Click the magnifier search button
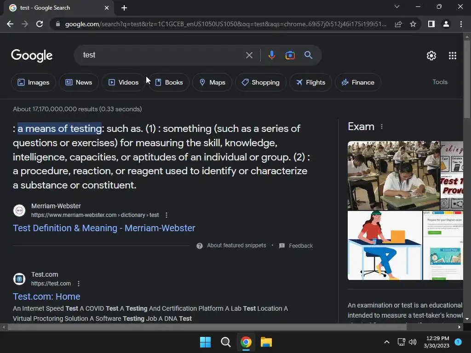The width and height of the screenshot is (471, 353). [309, 55]
